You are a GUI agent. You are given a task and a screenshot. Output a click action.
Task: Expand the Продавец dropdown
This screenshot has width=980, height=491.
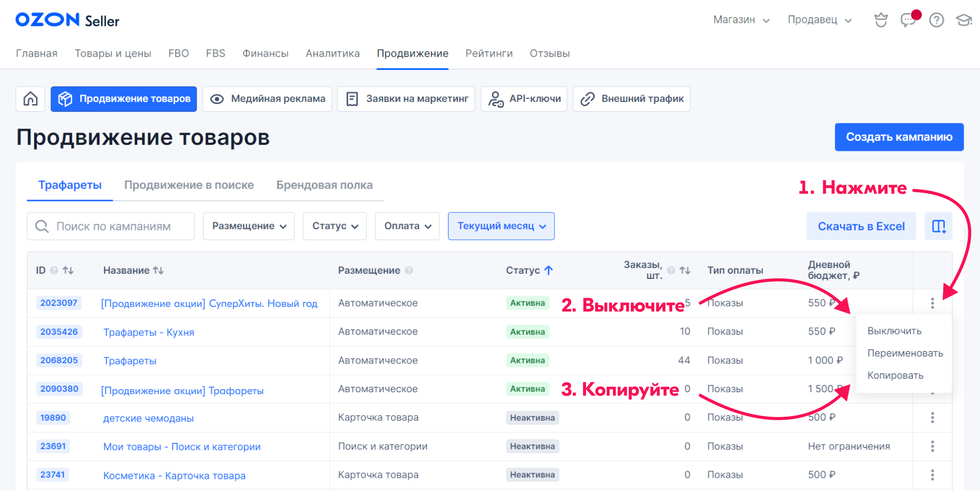[820, 20]
